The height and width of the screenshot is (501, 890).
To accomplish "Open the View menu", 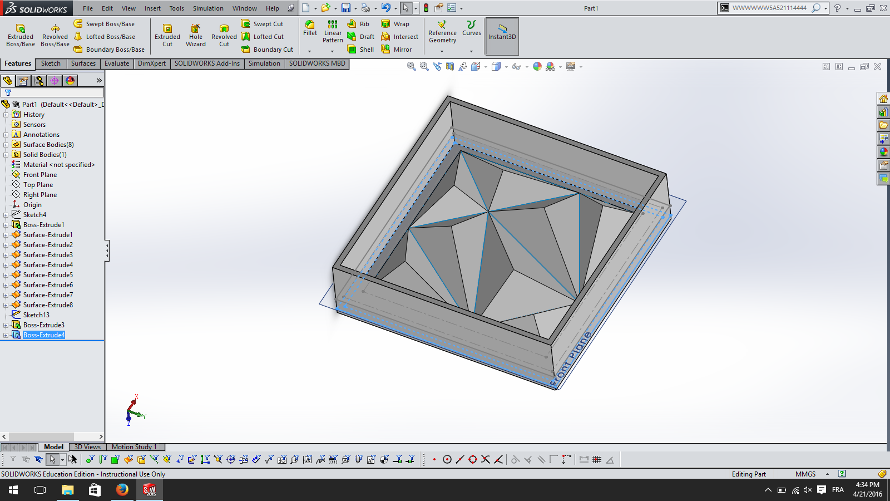I will (128, 8).
